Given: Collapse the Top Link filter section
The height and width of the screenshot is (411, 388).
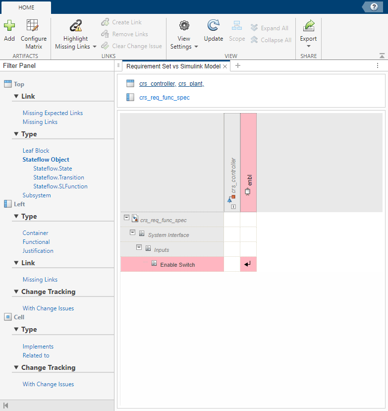Looking at the screenshot, I should point(16,96).
